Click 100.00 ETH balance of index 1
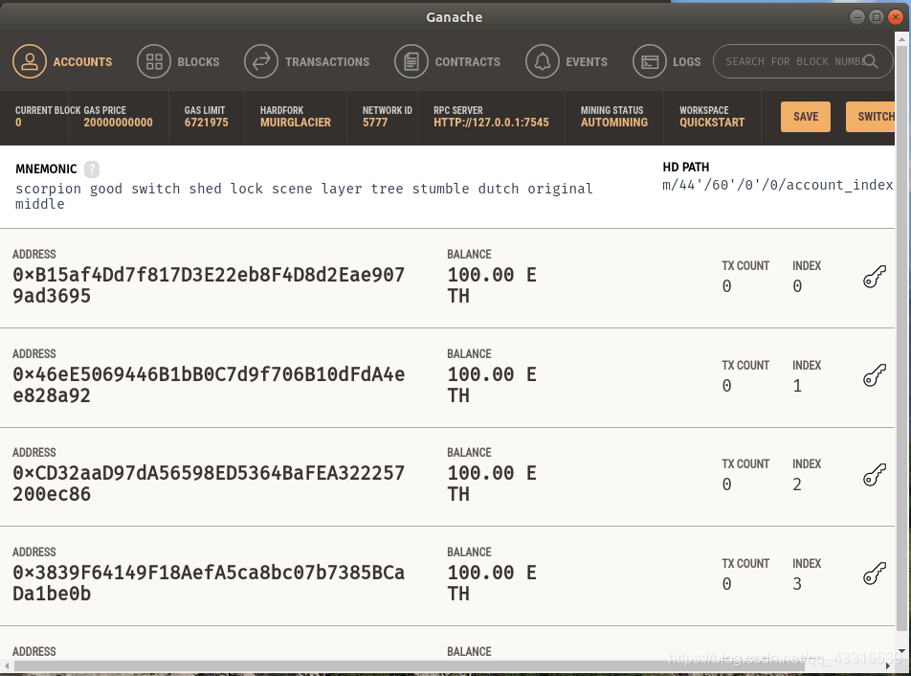This screenshot has width=911, height=676. (x=492, y=385)
